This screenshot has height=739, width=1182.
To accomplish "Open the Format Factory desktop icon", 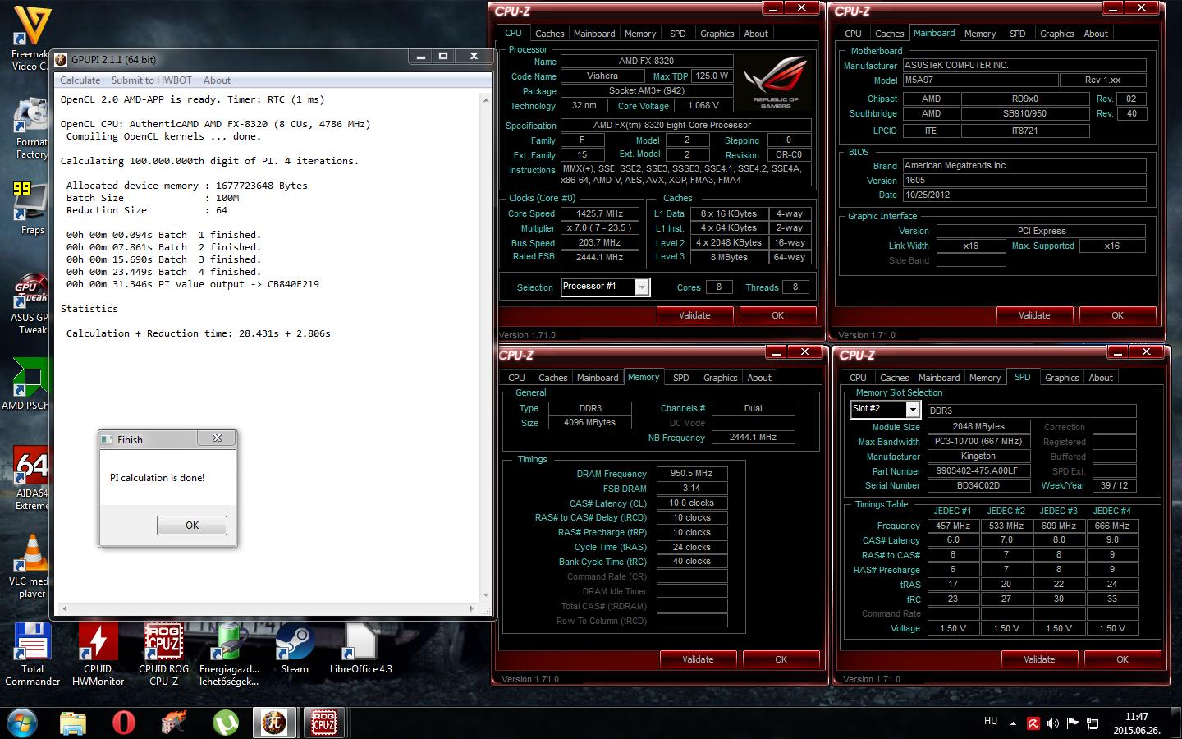I will 31,127.
